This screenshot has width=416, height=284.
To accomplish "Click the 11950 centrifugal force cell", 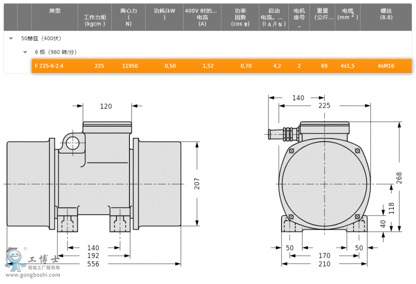I will (130, 66).
